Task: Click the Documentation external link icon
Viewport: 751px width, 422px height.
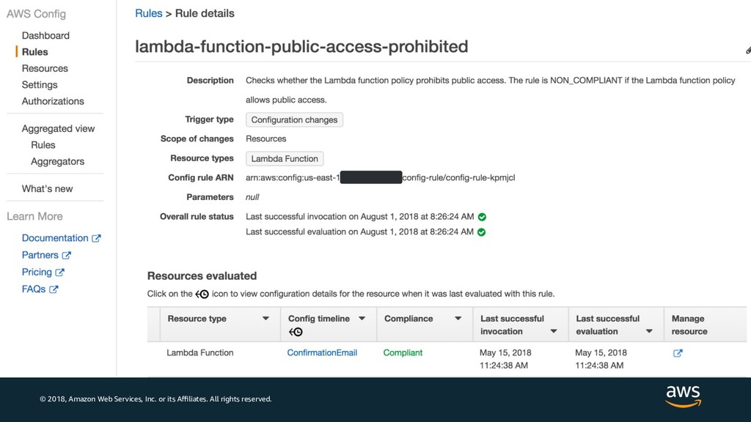Action: (96, 238)
